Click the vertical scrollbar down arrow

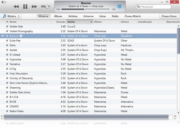pyautogui.click(x=178, y=113)
